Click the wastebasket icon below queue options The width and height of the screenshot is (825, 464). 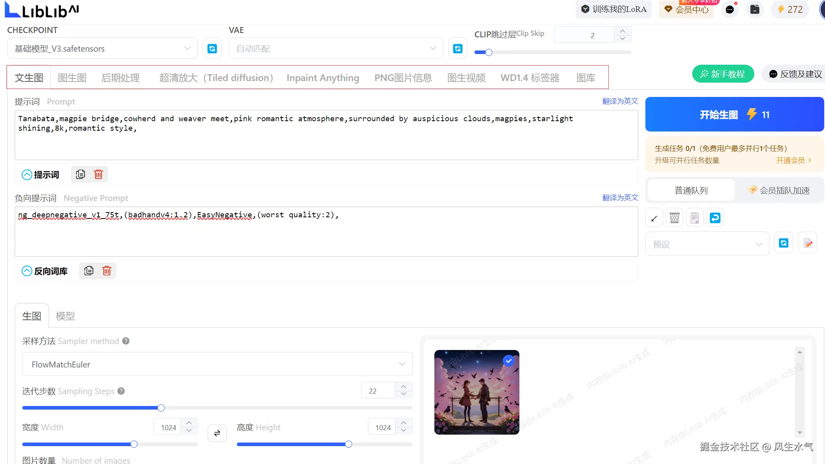[674, 218]
